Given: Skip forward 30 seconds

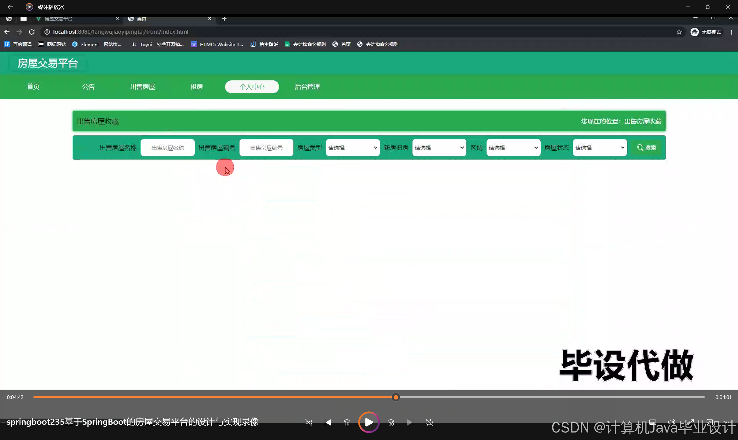Looking at the screenshot, I should 391,422.
